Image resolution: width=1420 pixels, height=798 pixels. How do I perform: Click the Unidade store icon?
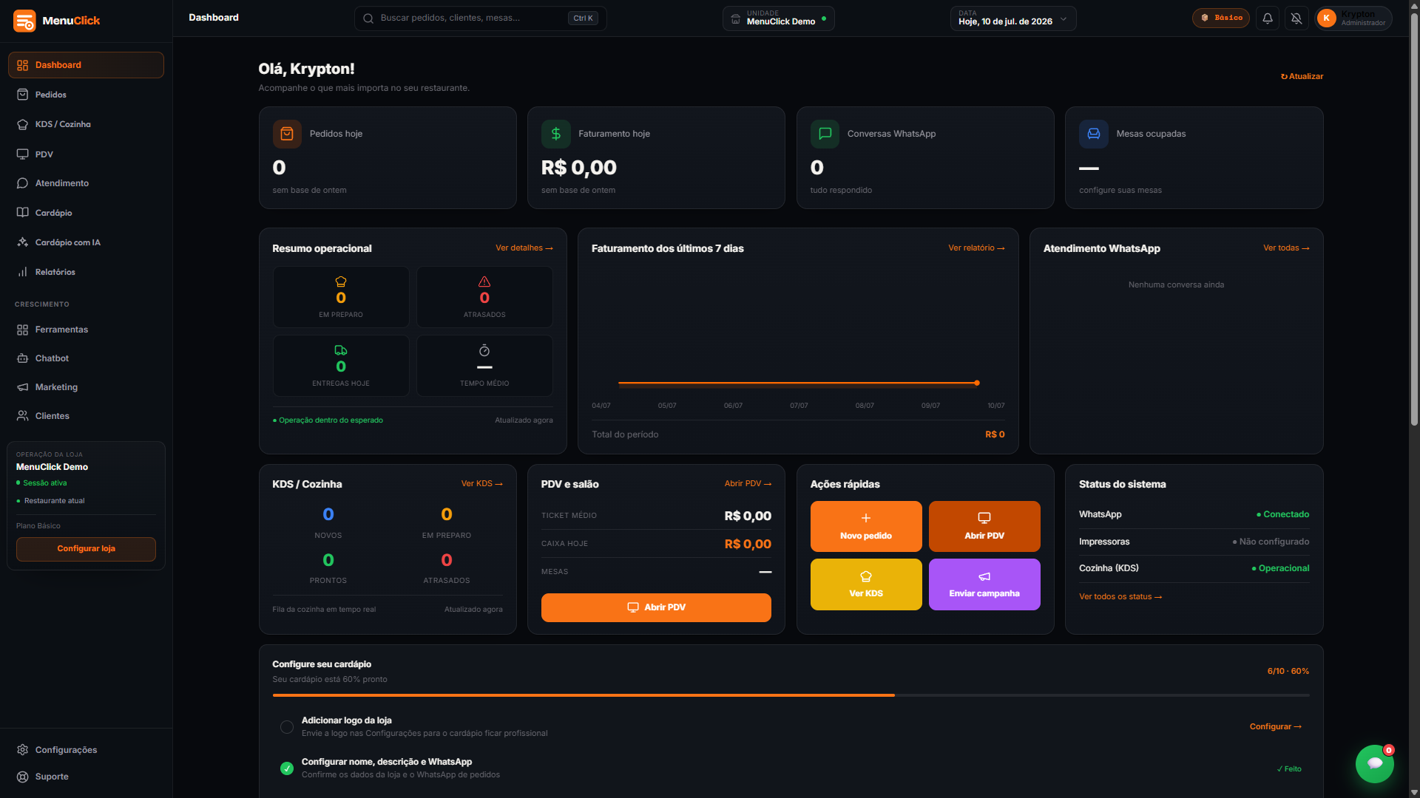coord(736,19)
